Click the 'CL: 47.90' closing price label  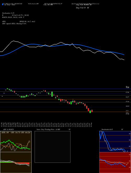tap(48, 4)
